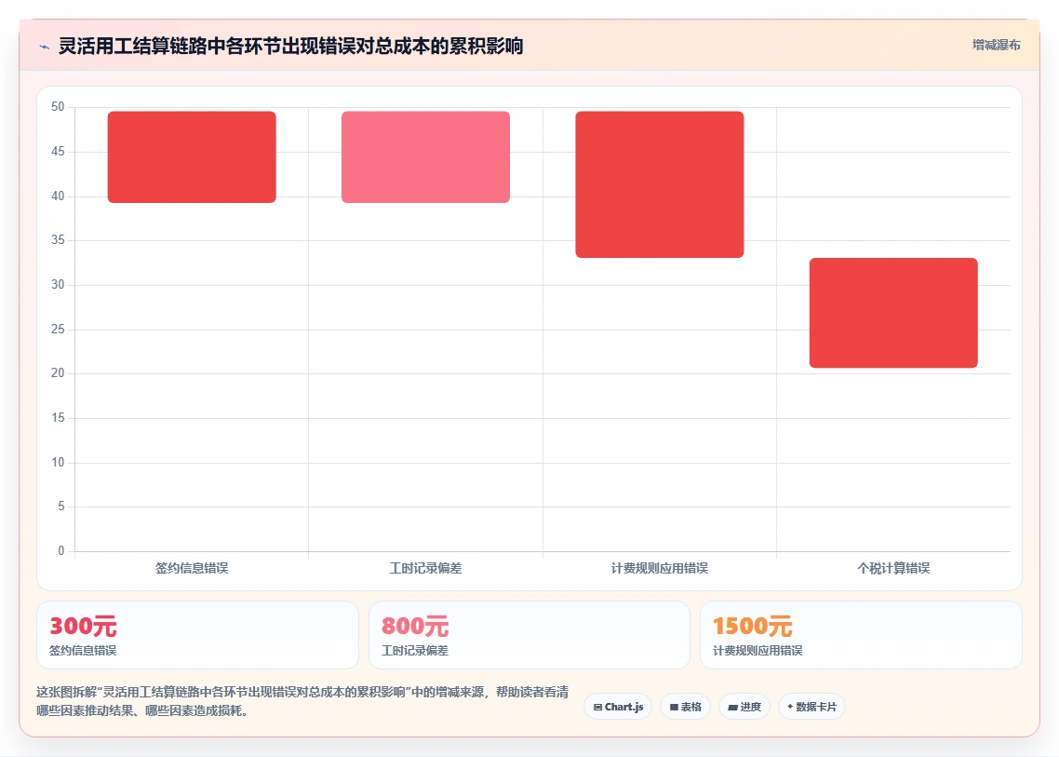Click the description paragraph starting 这张图拆解
This screenshot has height=757, width=1059.
tap(302, 701)
